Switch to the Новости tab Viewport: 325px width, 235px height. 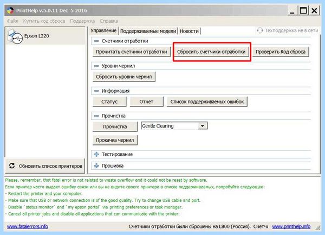pyautogui.click(x=189, y=31)
